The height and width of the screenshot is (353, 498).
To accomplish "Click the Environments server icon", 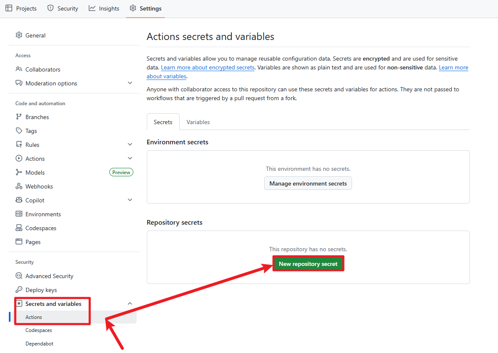I will click(19, 214).
